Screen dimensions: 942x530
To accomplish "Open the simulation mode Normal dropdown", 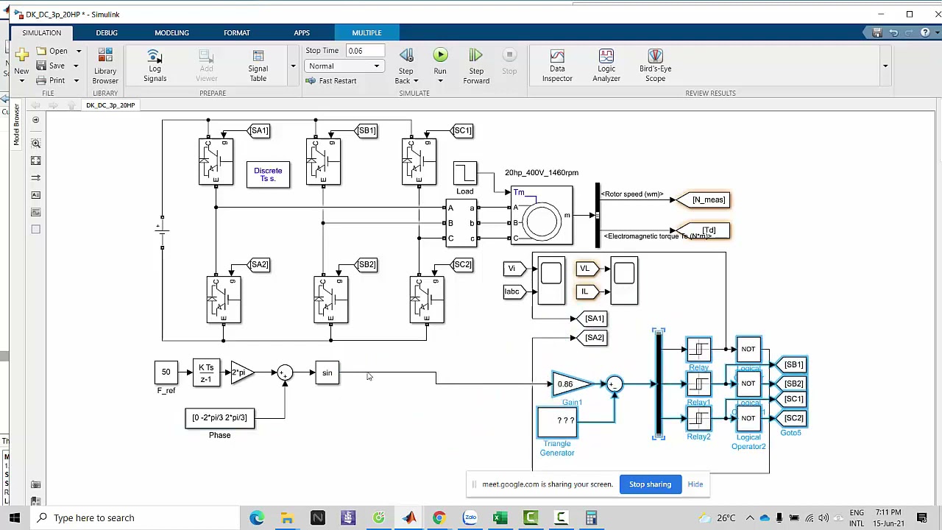I will 344,66.
